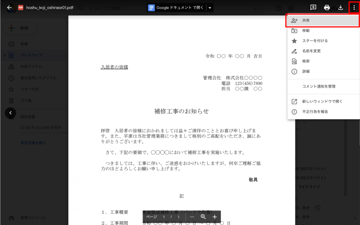
Task: Select 候補 in the sidebar
Action: [24, 44]
